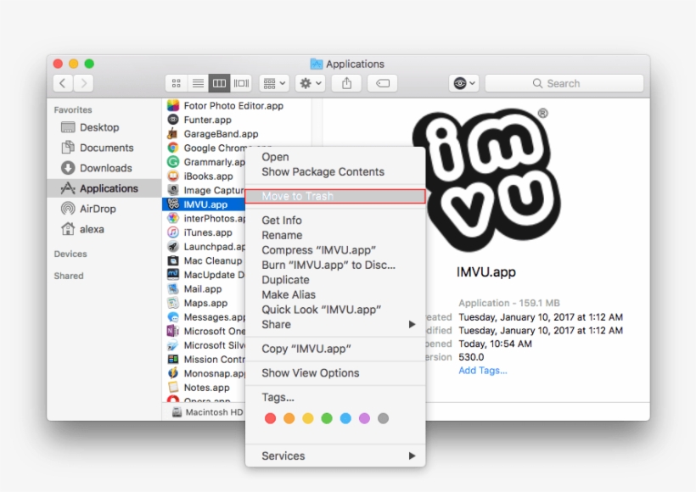Choose Get Info in context menu
696x492 pixels.
coord(335,221)
